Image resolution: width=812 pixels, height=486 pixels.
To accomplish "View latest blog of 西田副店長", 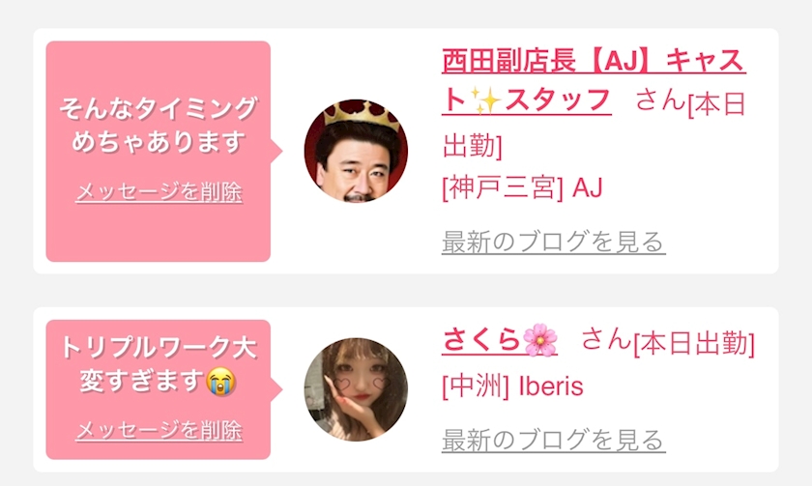I will 553,243.
